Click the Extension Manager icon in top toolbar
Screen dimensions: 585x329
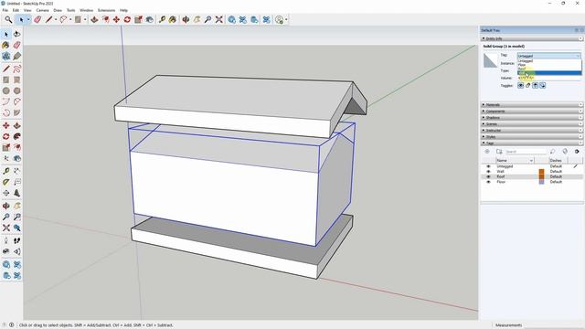tap(266, 19)
